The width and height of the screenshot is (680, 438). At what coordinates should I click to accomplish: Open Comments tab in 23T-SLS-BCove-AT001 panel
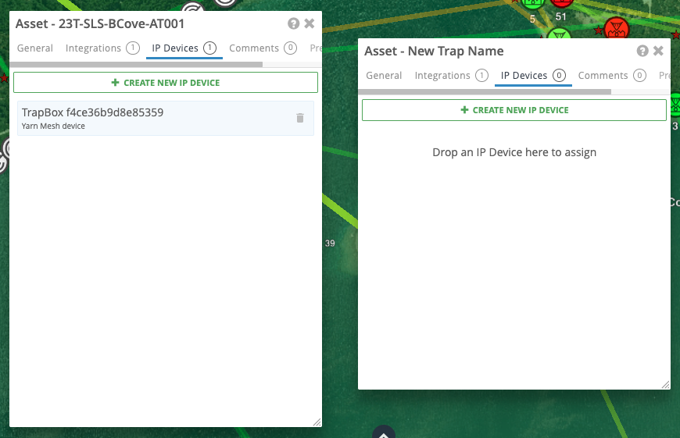click(x=254, y=48)
